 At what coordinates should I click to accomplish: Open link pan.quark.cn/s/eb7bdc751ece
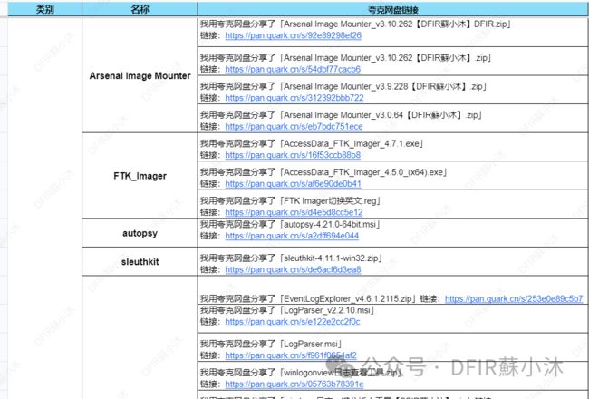294,127
